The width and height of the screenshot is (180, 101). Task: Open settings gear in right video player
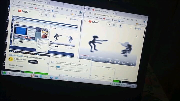pos(119,62)
